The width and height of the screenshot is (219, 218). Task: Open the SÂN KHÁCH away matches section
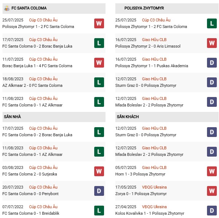click(x=128, y=117)
